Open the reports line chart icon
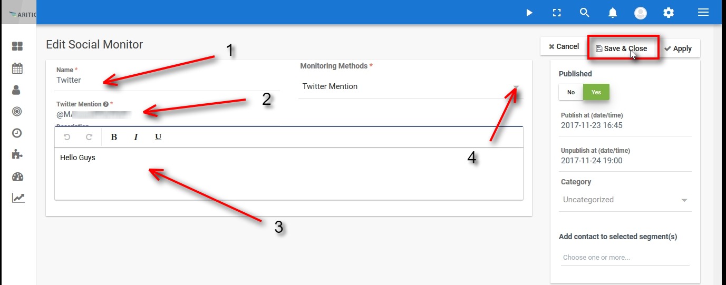Viewport: 726px width, 285px height. [x=18, y=198]
